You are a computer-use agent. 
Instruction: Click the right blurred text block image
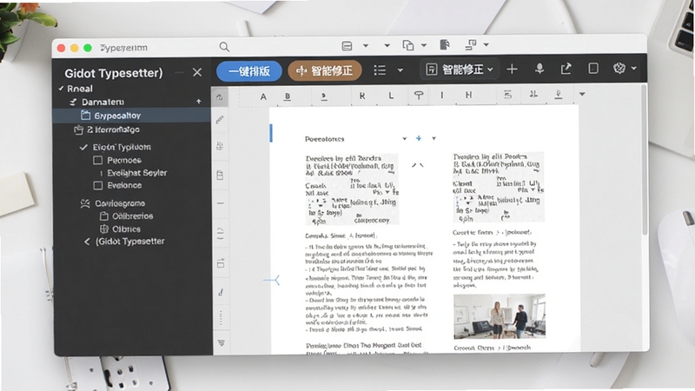498,187
